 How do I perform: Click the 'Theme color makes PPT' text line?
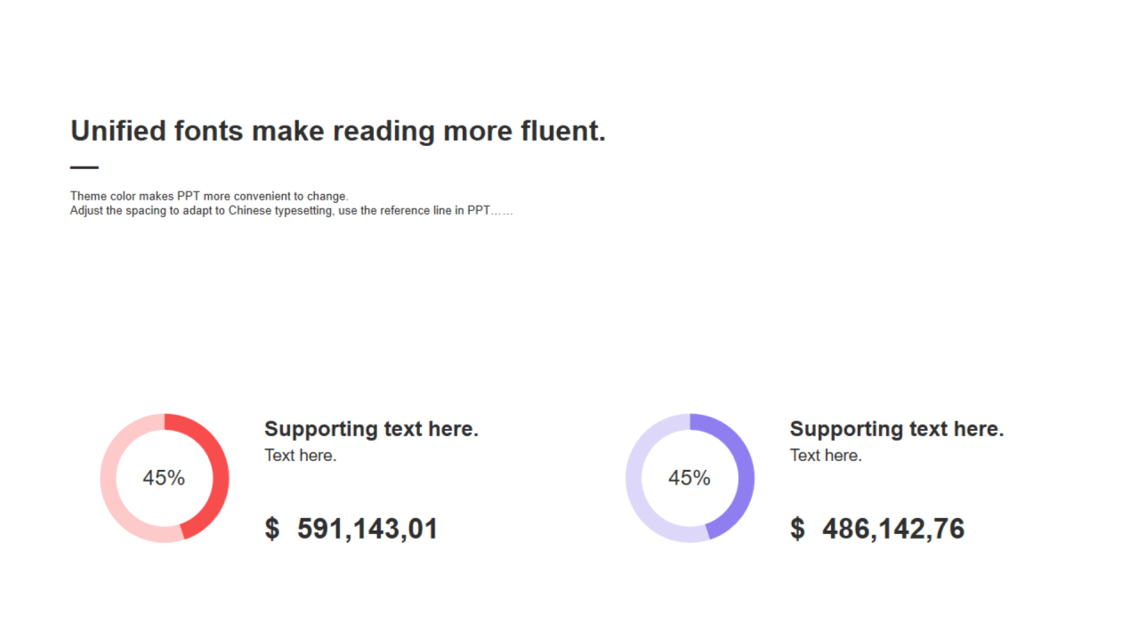click(209, 196)
